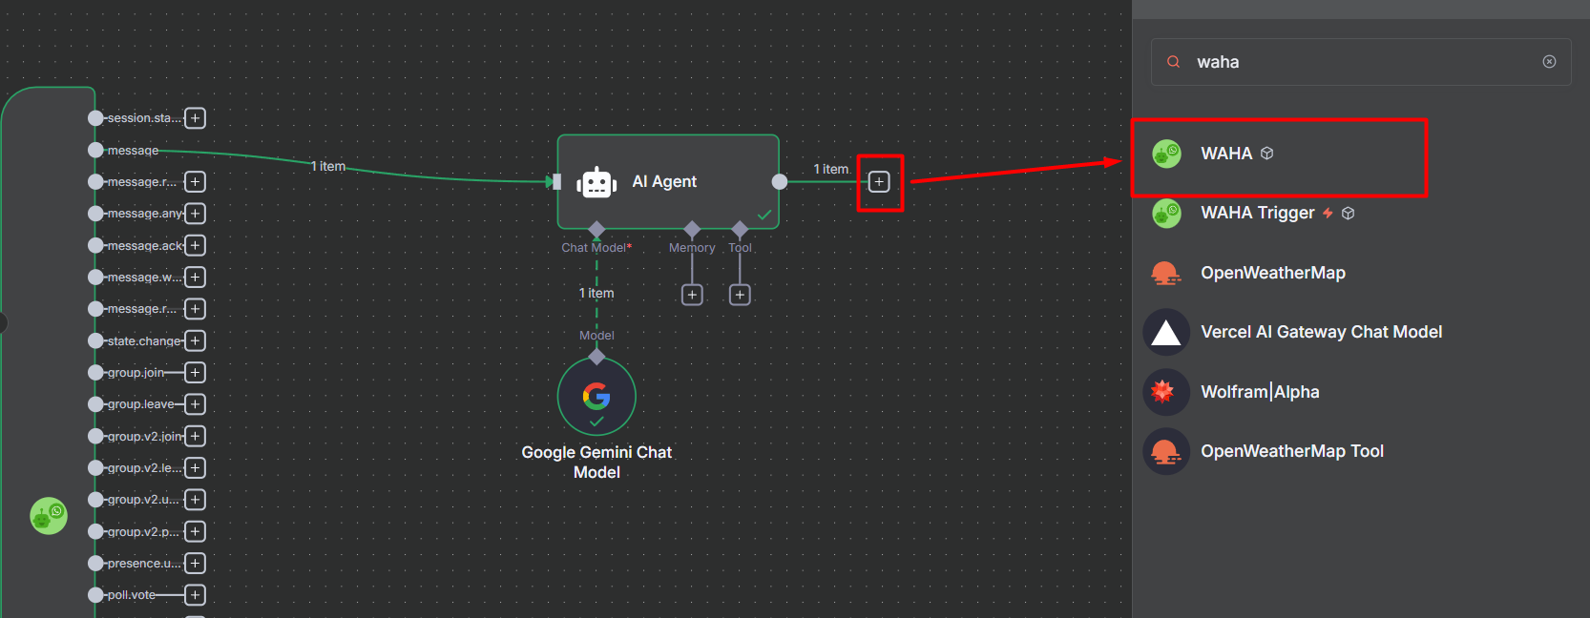Image resolution: width=1590 pixels, height=618 pixels.
Task: Add a Memory sub-node to AI Agent
Action: tap(692, 295)
